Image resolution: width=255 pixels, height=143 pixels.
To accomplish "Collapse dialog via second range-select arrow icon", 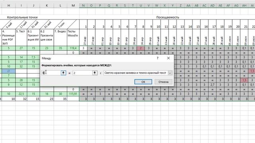I will pos(95,73).
